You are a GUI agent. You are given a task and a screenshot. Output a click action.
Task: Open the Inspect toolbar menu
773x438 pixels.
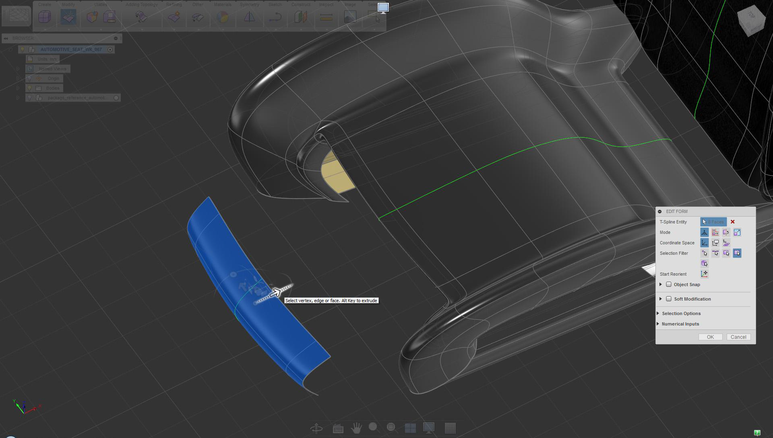tap(326, 4)
